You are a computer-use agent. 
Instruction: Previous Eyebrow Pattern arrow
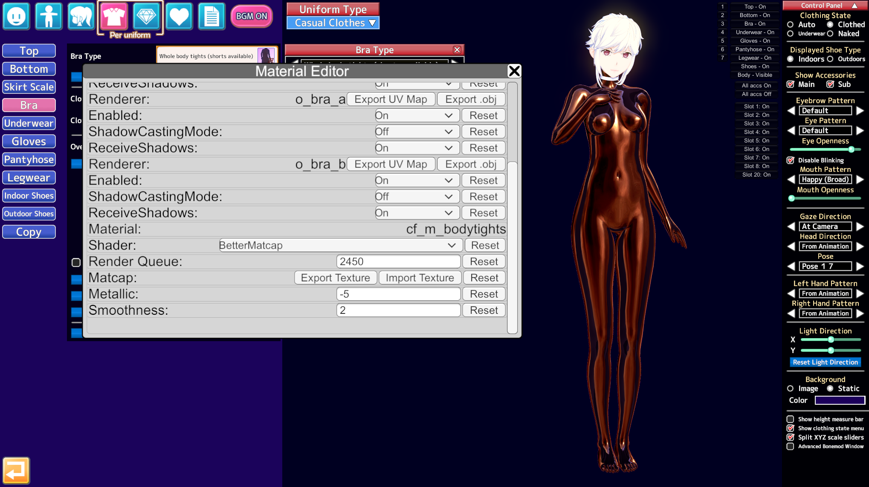[x=791, y=111]
